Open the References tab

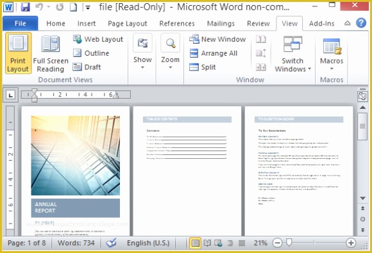click(177, 24)
